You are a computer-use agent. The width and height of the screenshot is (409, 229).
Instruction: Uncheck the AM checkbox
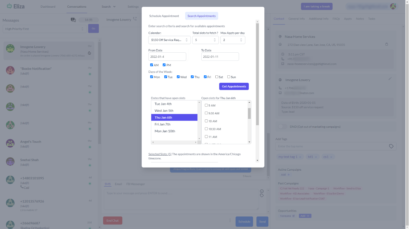coord(152,65)
